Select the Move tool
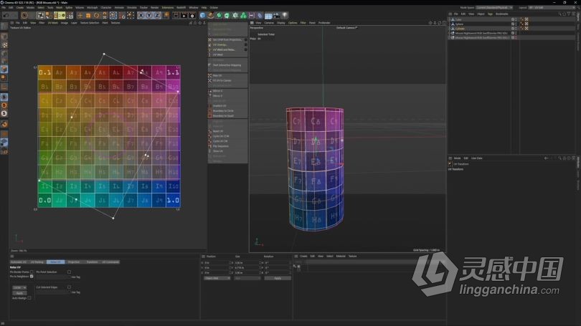The height and width of the screenshot is (326, 581). (80, 16)
